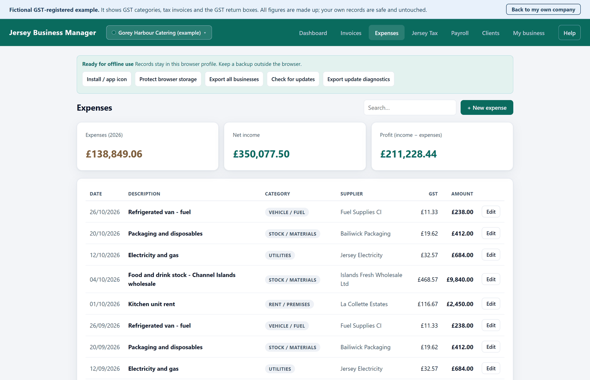Image resolution: width=590 pixels, height=380 pixels.
Task: Open the Invoices tab
Action: tap(351, 33)
